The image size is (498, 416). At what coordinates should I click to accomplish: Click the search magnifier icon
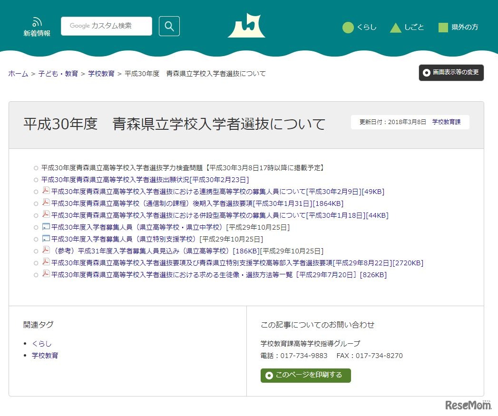point(169,26)
